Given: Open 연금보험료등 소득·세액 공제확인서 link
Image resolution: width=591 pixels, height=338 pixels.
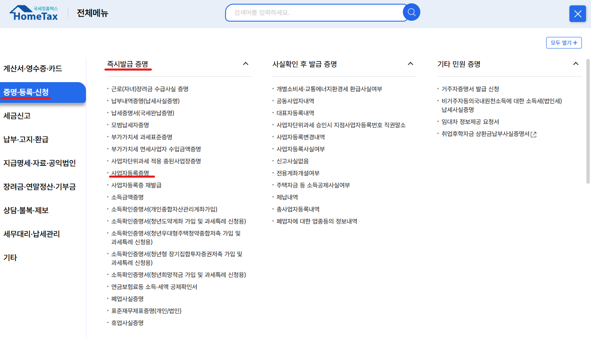Looking at the screenshot, I should [x=154, y=287].
